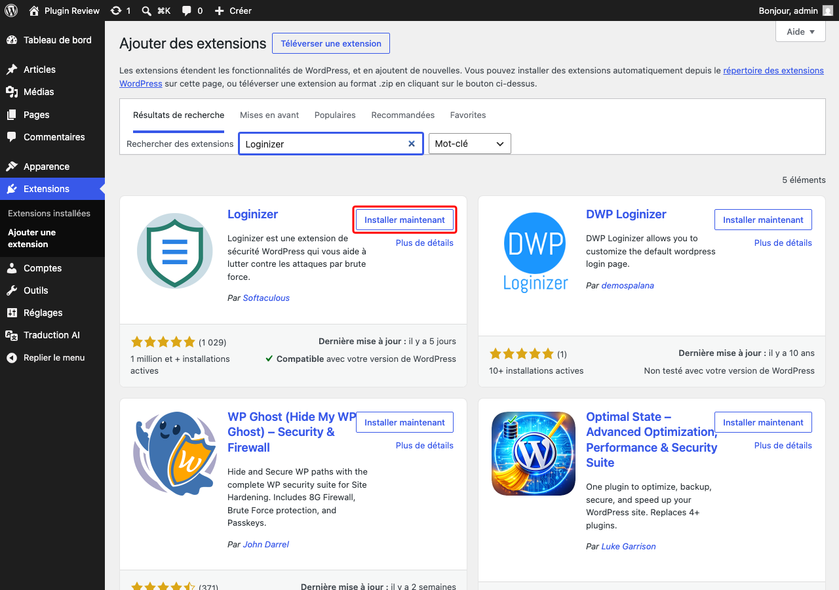The image size is (839, 590).
Task: Open the WordPress logo menu
Action: pos(11,10)
